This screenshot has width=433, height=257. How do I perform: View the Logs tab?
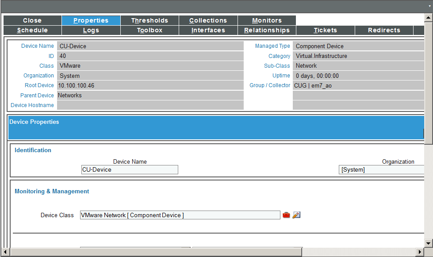point(91,30)
